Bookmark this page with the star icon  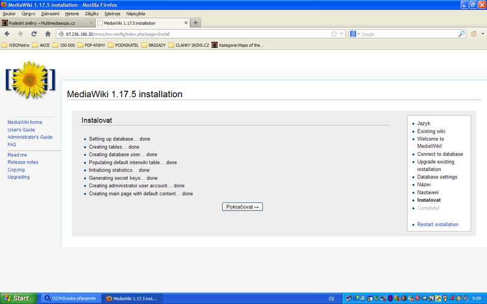[334, 34]
